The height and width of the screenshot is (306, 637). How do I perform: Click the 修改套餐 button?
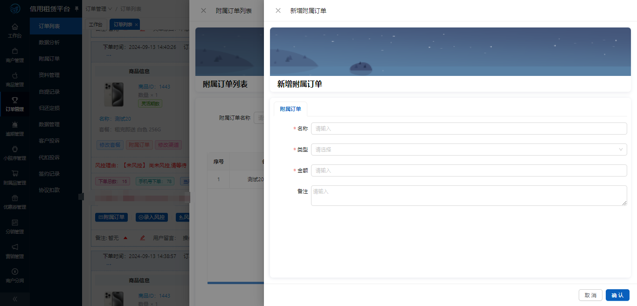[x=110, y=145]
